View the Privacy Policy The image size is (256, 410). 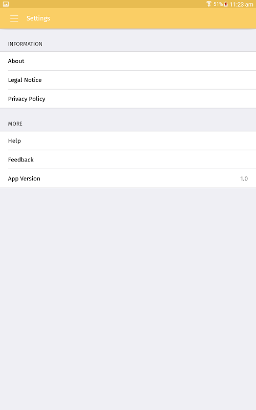[128, 98]
